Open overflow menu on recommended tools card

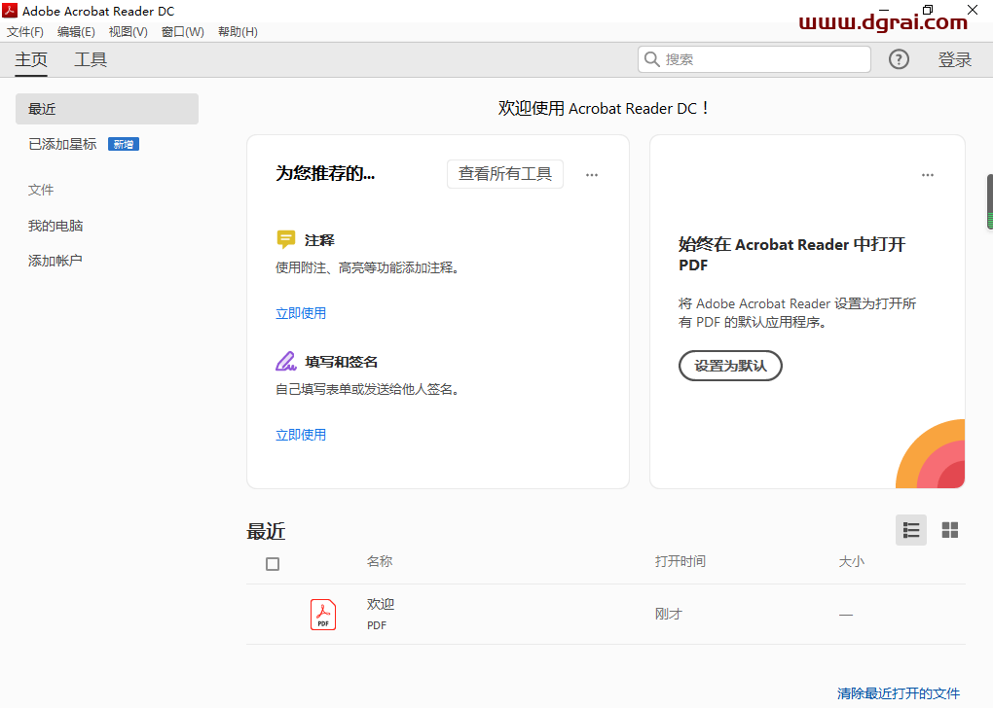591,174
